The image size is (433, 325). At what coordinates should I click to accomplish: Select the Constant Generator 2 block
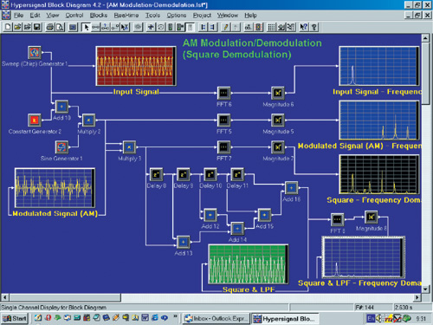coord(35,120)
